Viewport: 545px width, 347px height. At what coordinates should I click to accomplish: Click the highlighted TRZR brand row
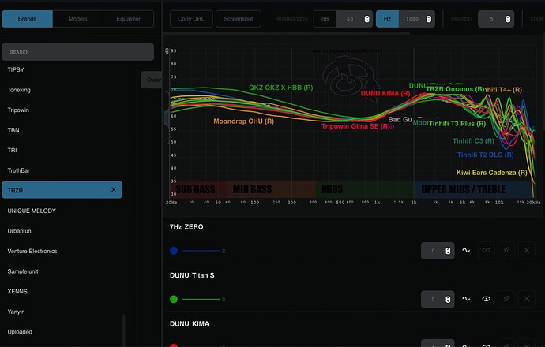click(x=62, y=190)
